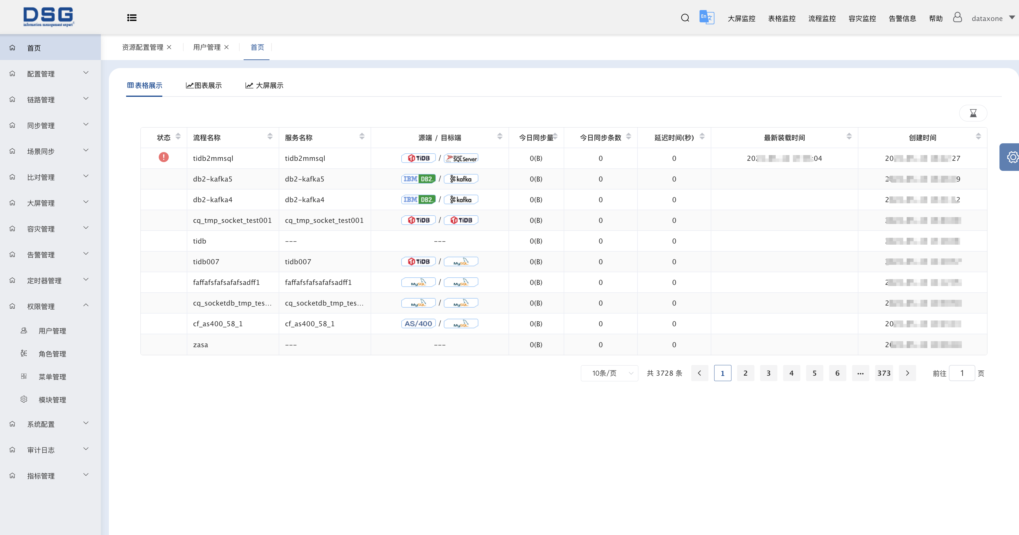1019x535 pixels.
Task: Toggle sorting on the 延迟时间(秒) column
Action: click(702, 137)
